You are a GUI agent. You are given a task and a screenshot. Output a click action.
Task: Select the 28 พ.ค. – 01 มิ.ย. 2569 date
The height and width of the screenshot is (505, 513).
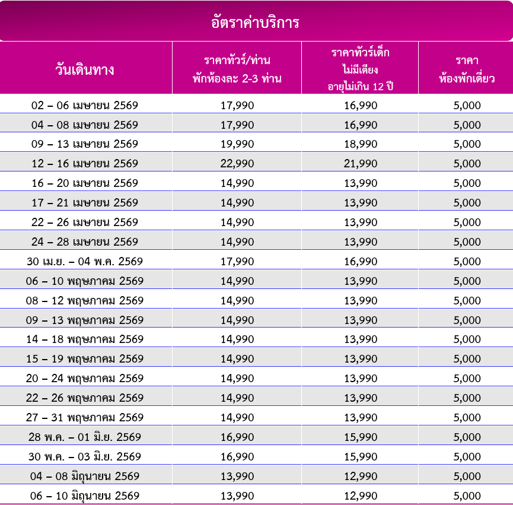point(85,437)
